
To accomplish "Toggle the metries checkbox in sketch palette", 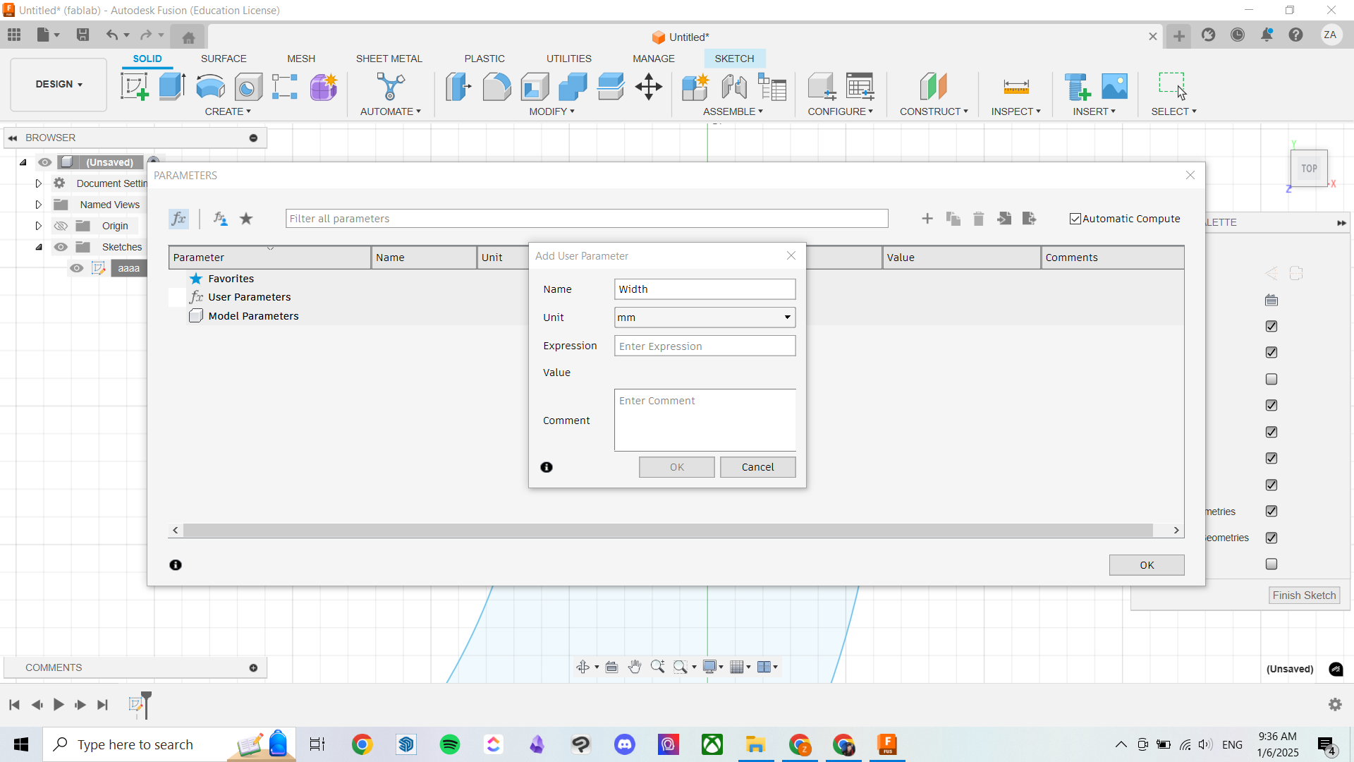I will pos(1271,511).
